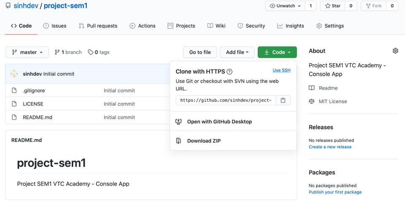The width and height of the screenshot is (405, 202).
Task: Click the file icon beside README.md
Action: [x=14, y=117]
